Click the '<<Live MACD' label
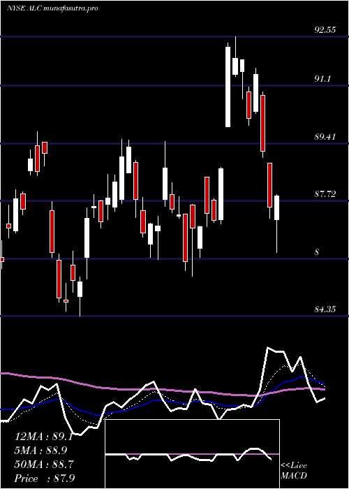Screen dimensions: 349x489 294,471
